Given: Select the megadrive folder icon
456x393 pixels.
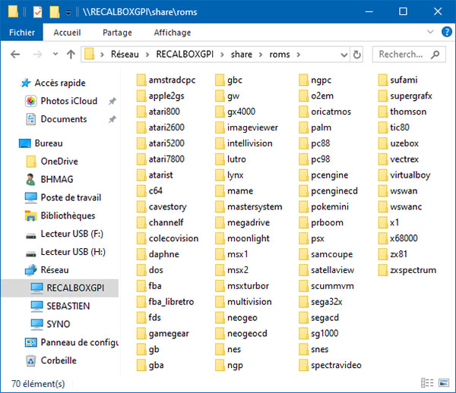Looking at the screenshot, I should [220, 222].
